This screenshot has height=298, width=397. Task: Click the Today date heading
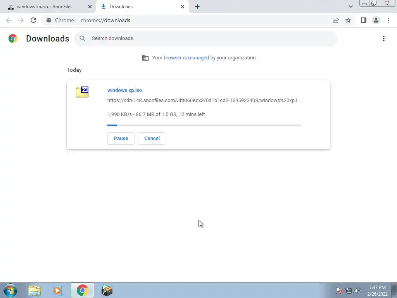coord(74,70)
